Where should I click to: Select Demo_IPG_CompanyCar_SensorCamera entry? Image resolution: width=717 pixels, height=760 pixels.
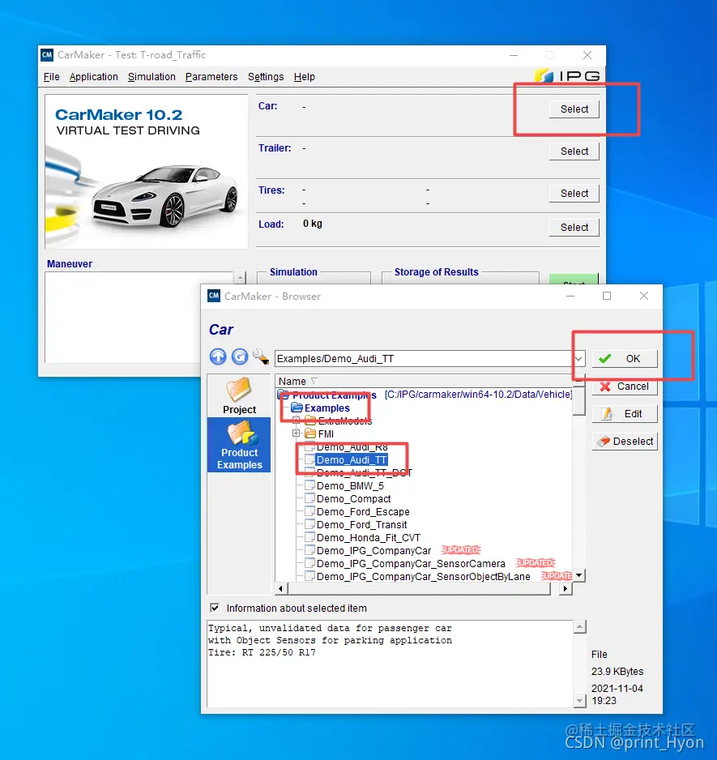pos(411,564)
